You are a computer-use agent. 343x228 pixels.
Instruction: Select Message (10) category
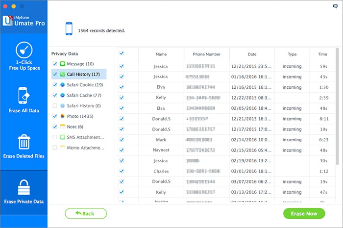click(79, 64)
